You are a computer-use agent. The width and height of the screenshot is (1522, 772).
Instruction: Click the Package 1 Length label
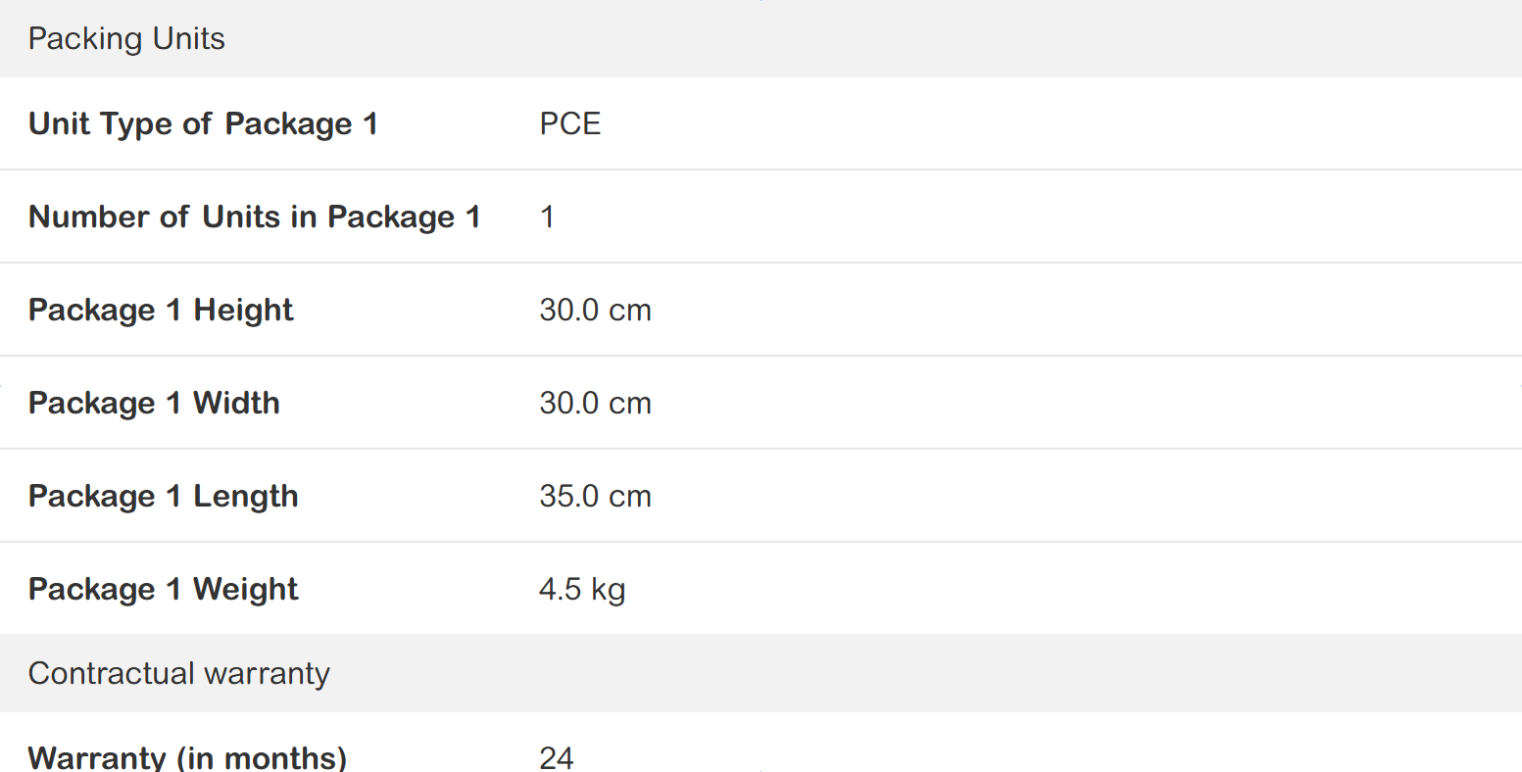(163, 496)
